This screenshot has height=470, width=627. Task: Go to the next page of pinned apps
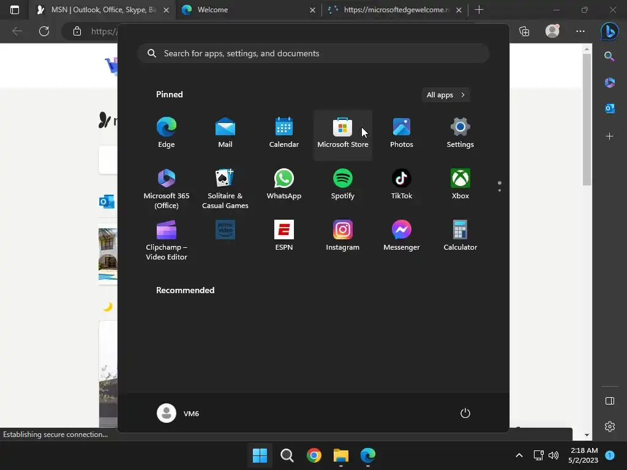pos(500,190)
